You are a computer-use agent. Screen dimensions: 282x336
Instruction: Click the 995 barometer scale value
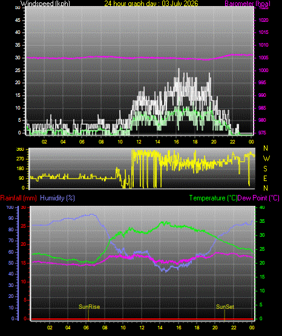262,82
